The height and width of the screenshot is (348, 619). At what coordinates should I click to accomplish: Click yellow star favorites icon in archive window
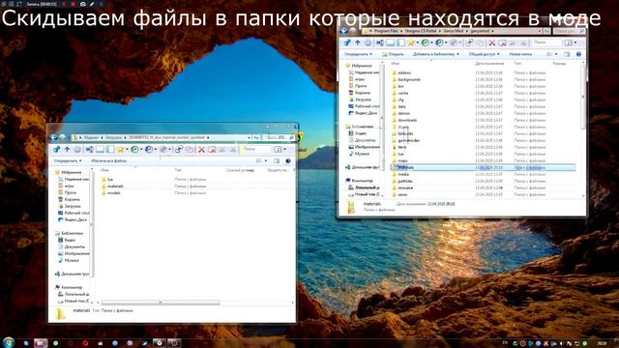[120, 149]
